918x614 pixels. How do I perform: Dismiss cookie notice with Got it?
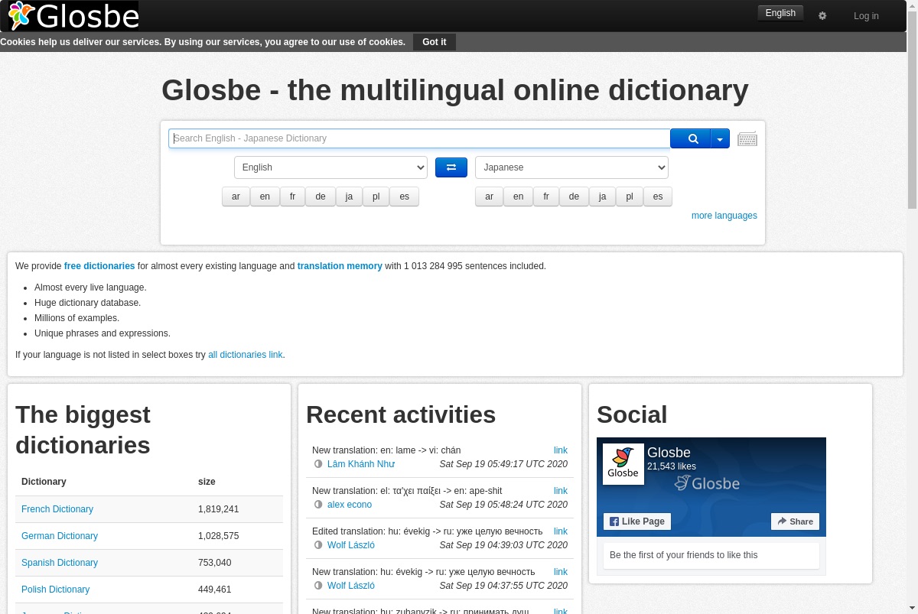[x=435, y=42]
